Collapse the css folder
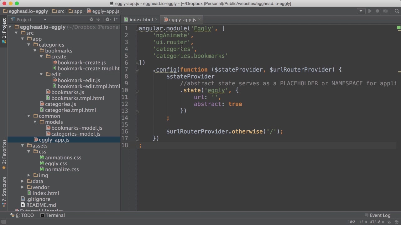This screenshot has height=225, width=401. point(29,152)
